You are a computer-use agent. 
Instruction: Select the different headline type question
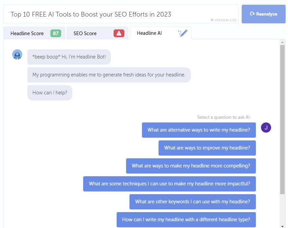tap(186, 220)
